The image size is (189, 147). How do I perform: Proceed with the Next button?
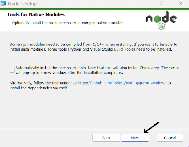click(135, 138)
